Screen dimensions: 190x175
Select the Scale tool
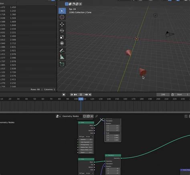62,37
